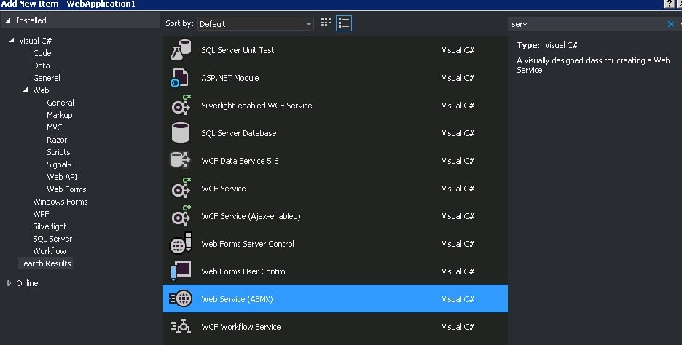Open the Sort by Default dropdown
The width and height of the screenshot is (682, 345).
(255, 24)
